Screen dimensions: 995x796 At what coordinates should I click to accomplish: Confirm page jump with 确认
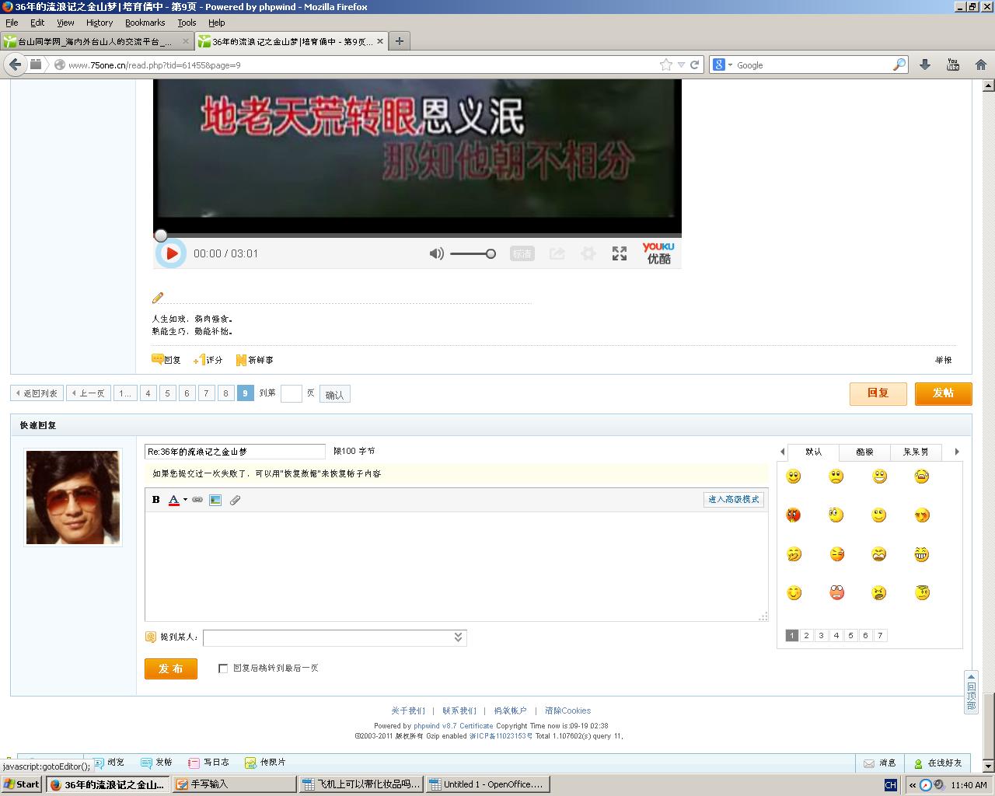[334, 394]
